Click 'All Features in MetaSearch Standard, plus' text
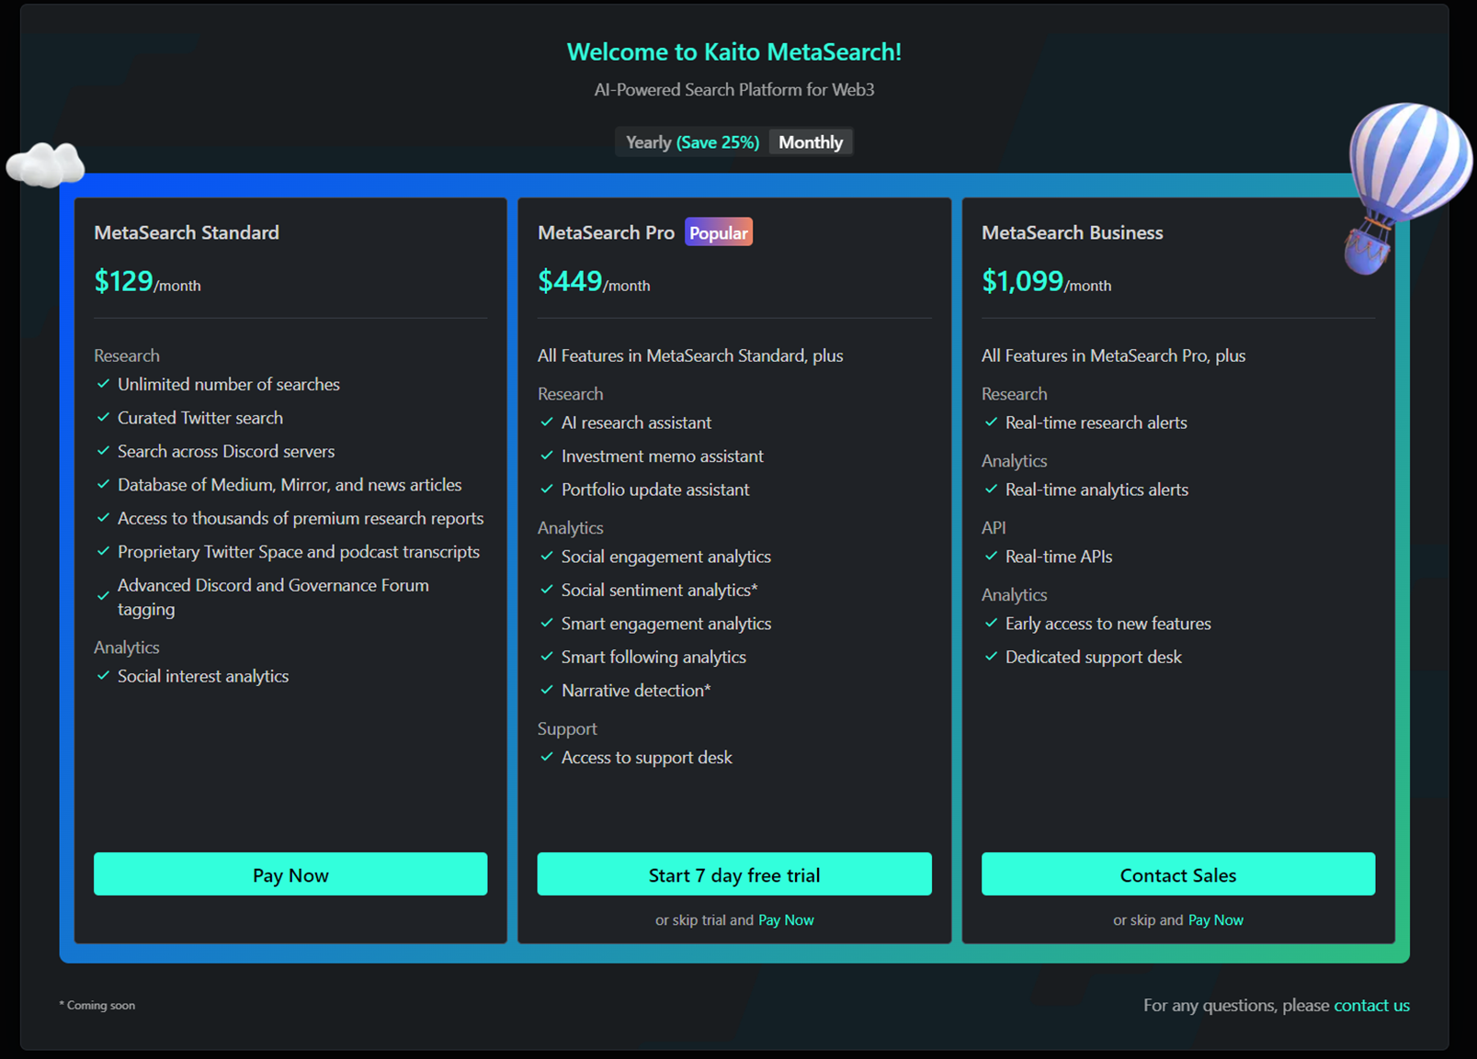The height and width of the screenshot is (1059, 1477). (x=690, y=355)
